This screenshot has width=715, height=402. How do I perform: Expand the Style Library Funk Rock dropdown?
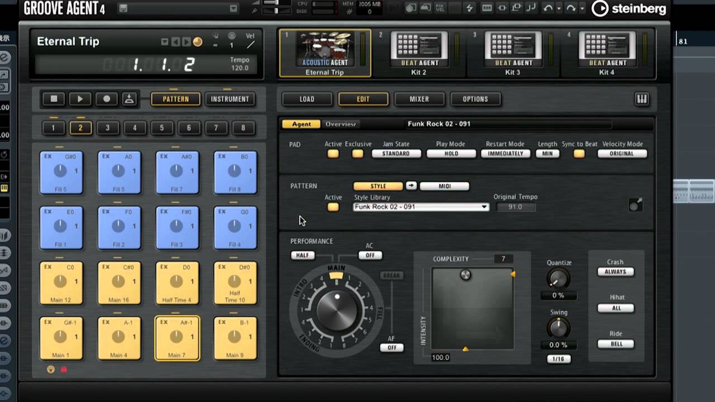click(x=421, y=207)
